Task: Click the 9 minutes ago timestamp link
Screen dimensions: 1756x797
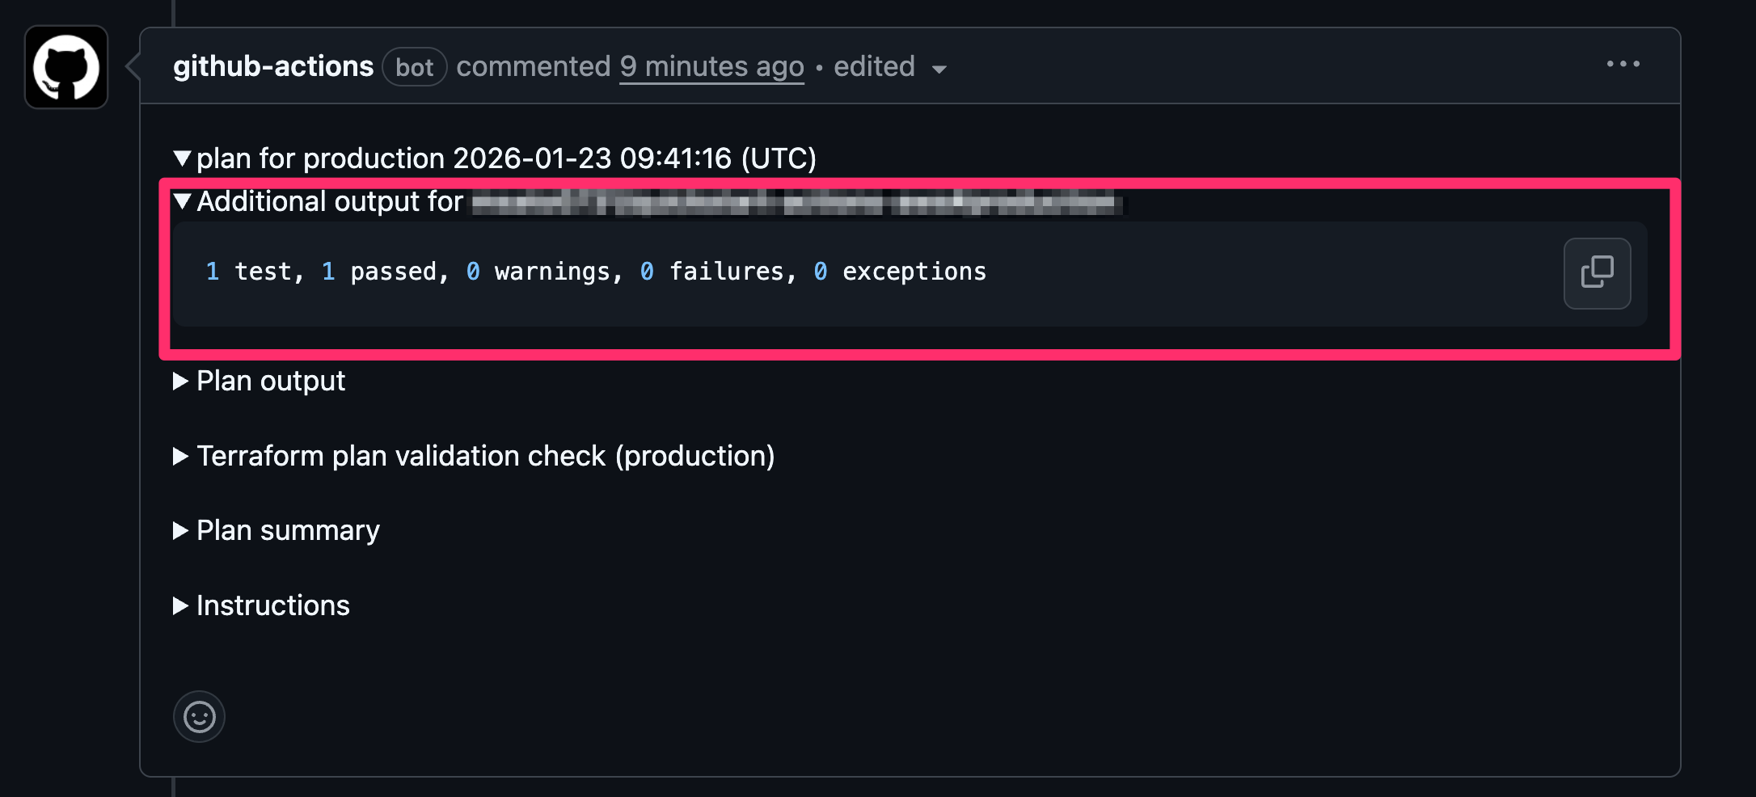Action: (x=711, y=66)
